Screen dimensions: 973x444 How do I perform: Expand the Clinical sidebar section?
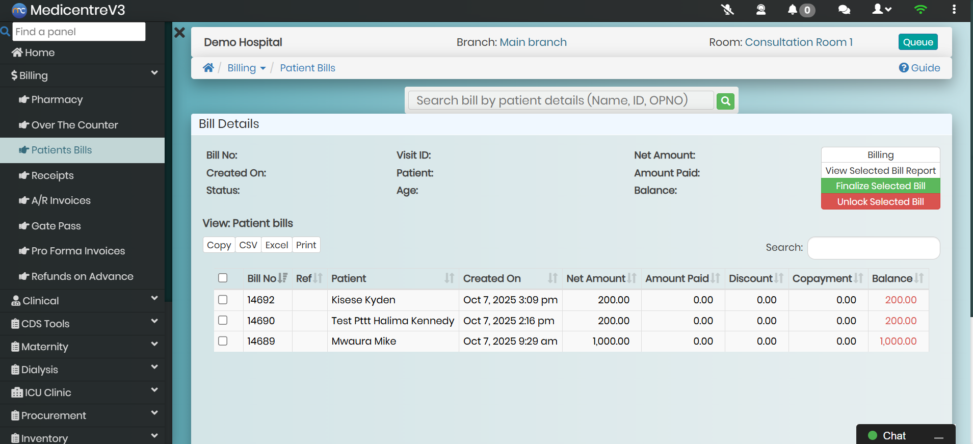click(x=83, y=301)
